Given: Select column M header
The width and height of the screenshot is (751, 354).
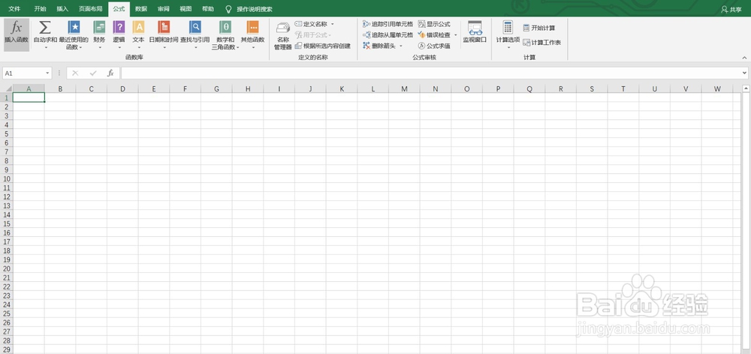Looking at the screenshot, I should (x=404, y=88).
